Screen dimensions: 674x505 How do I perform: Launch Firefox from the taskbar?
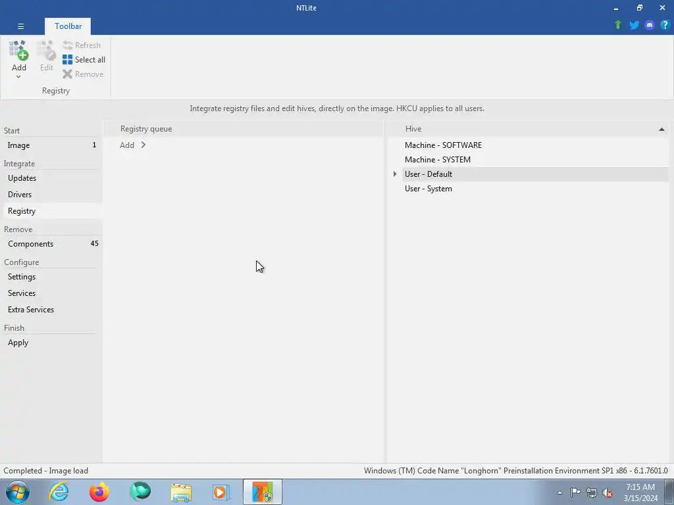point(99,492)
